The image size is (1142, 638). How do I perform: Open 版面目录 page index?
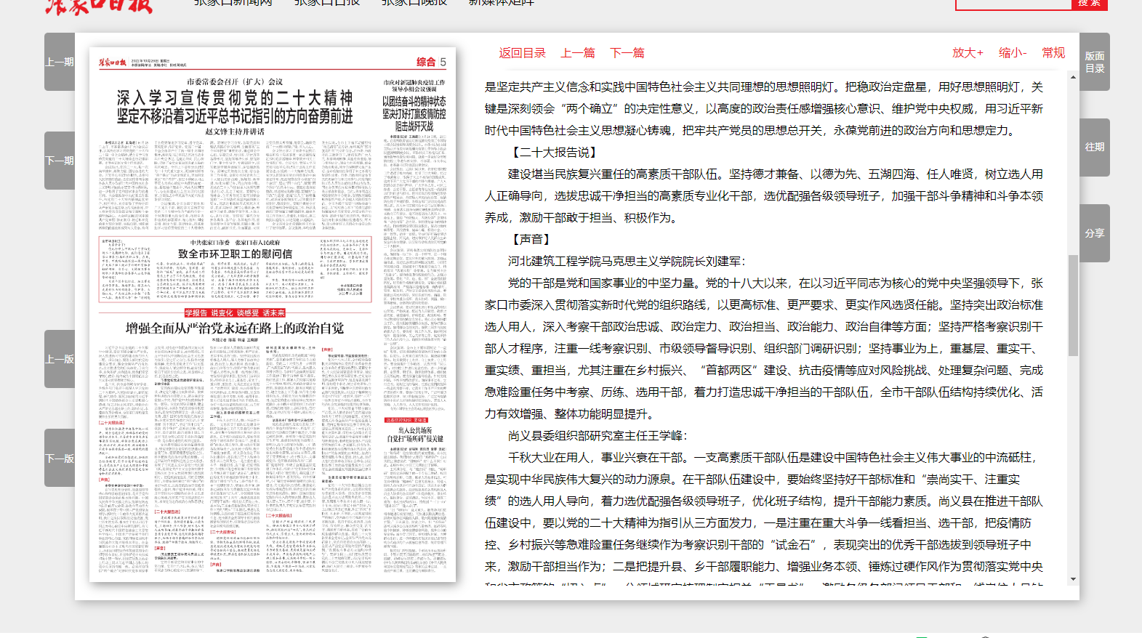[1095, 62]
